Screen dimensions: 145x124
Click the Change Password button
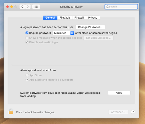coord(90,27)
